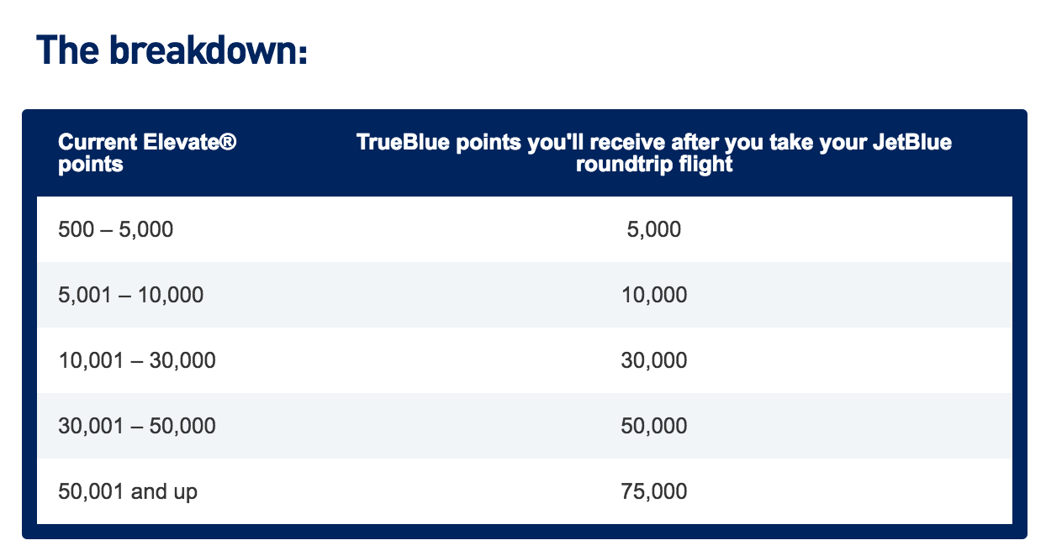Click the word "JetBlue" in the header
This screenshot has height=556, width=1046.
point(915,143)
